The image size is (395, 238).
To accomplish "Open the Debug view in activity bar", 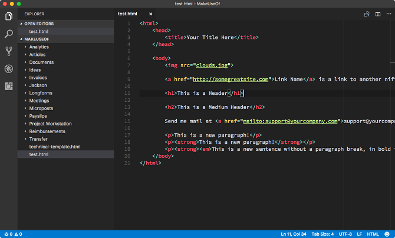I will coord(9,68).
